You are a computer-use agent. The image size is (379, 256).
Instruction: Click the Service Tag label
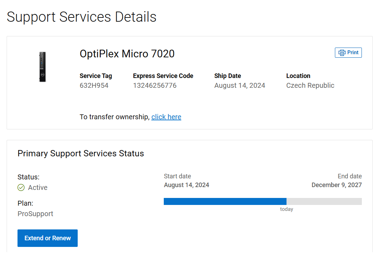[96, 76]
